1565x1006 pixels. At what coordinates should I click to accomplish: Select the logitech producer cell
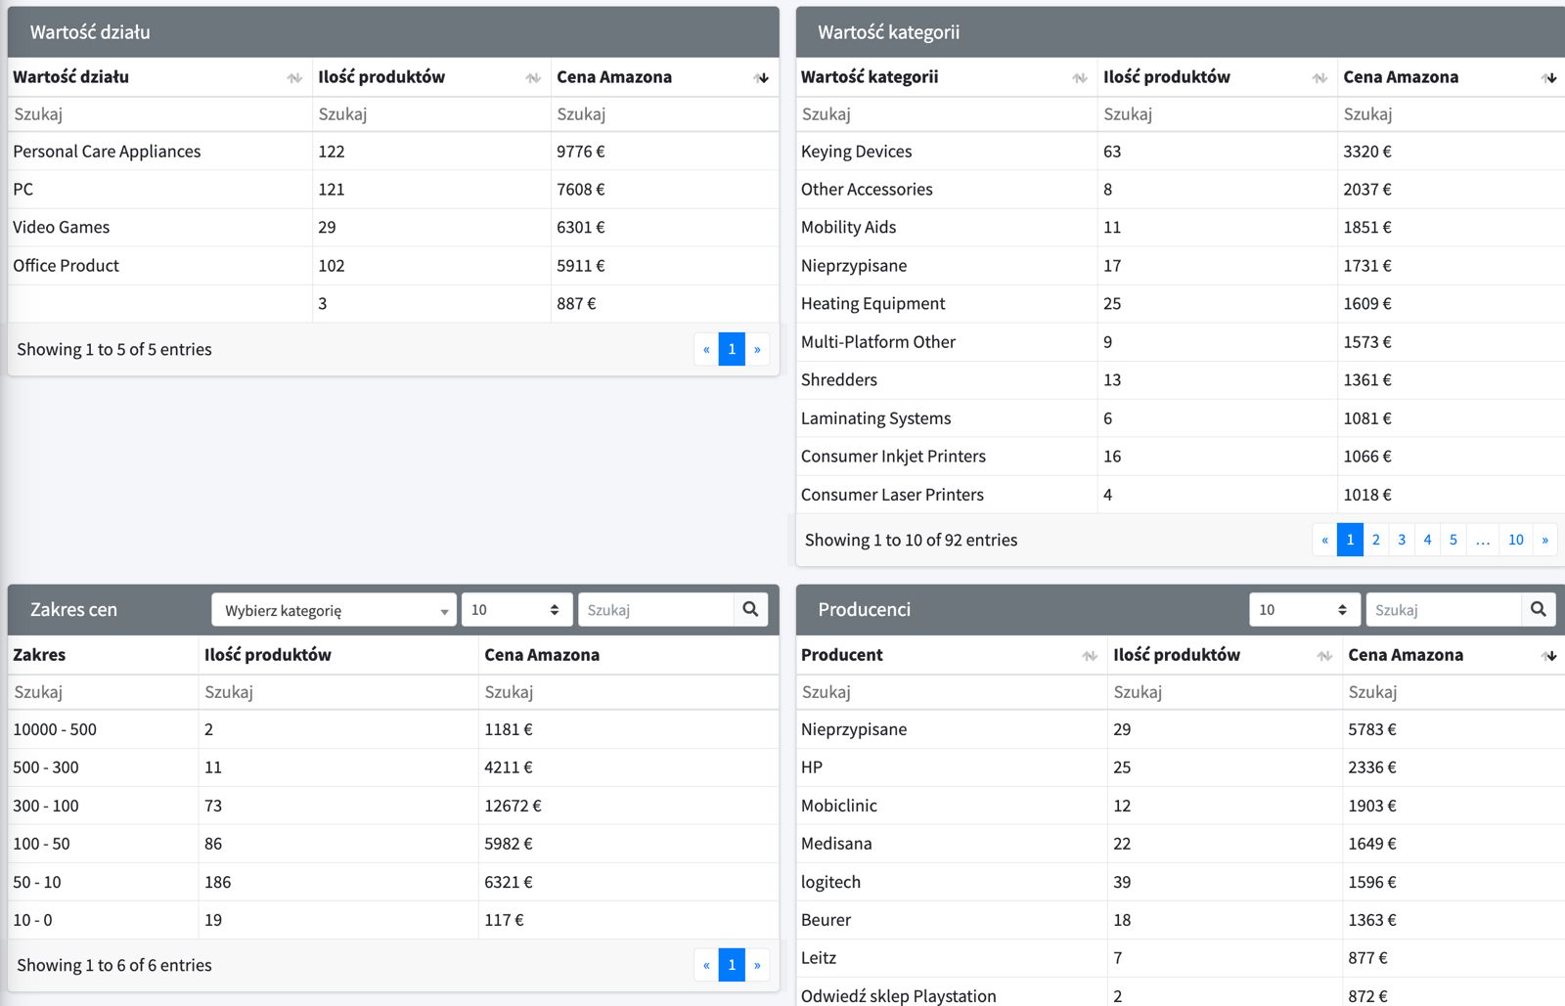[951, 882]
